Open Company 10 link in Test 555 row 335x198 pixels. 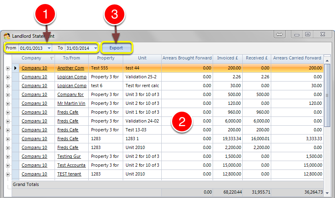pyautogui.click(x=34, y=68)
